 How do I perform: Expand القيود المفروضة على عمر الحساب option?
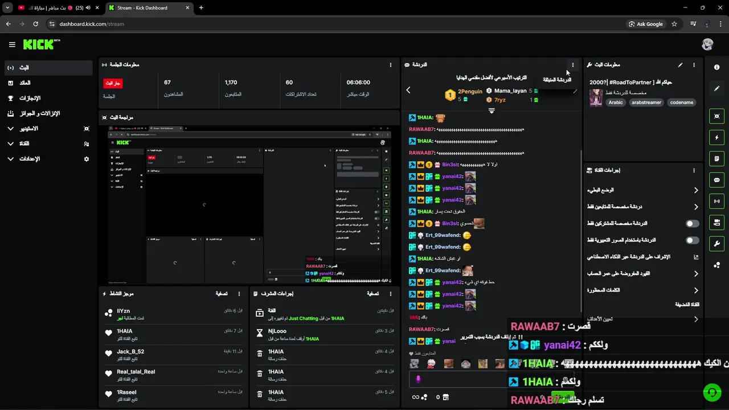(x=643, y=274)
